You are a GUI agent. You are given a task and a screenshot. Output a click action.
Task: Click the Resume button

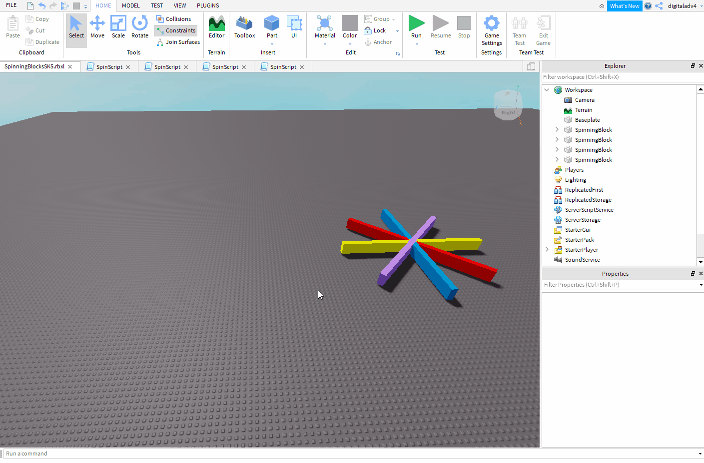click(x=441, y=27)
